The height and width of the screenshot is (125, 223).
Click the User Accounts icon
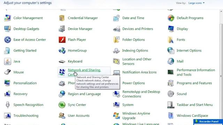click(62, 116)
